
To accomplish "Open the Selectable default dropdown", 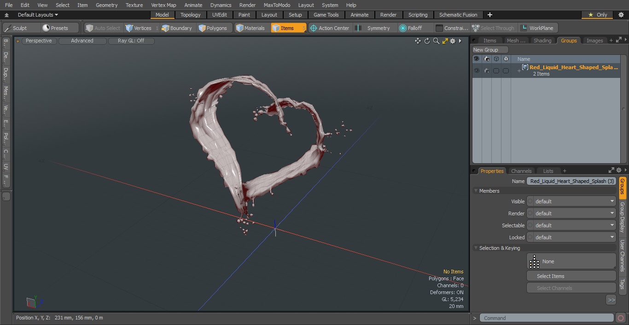I will pos(575,225).
